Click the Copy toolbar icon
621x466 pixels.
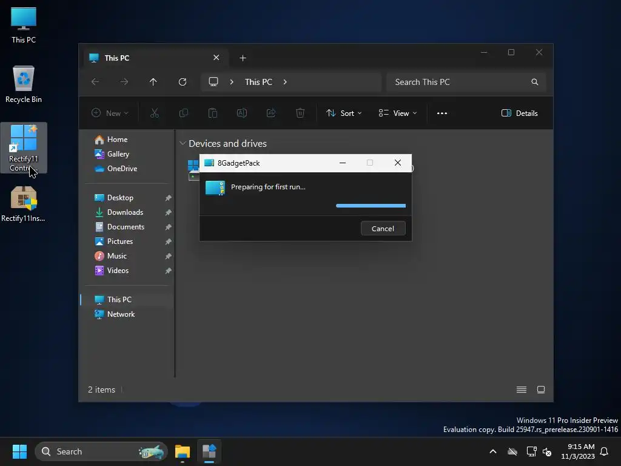pyautogui.click(x=183, y=113)
